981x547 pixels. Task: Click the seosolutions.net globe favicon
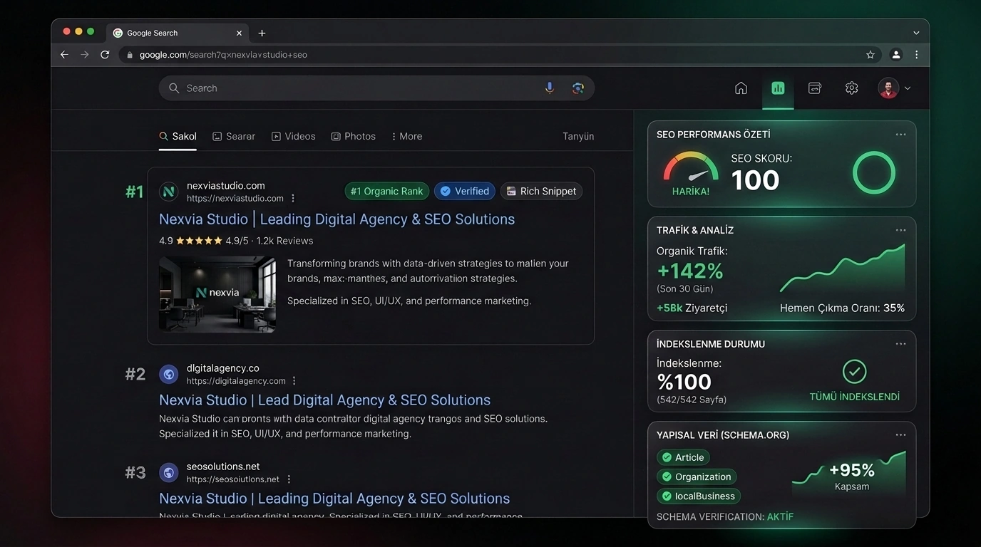(x=169, y=472)
